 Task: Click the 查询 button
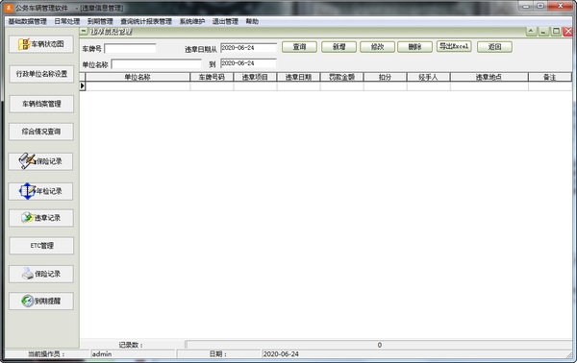299,47
